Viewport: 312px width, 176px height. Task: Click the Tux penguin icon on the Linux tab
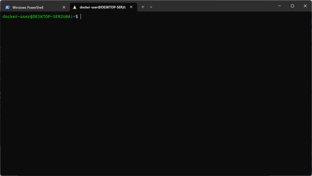pyautogui.click(x=74, y=7)
